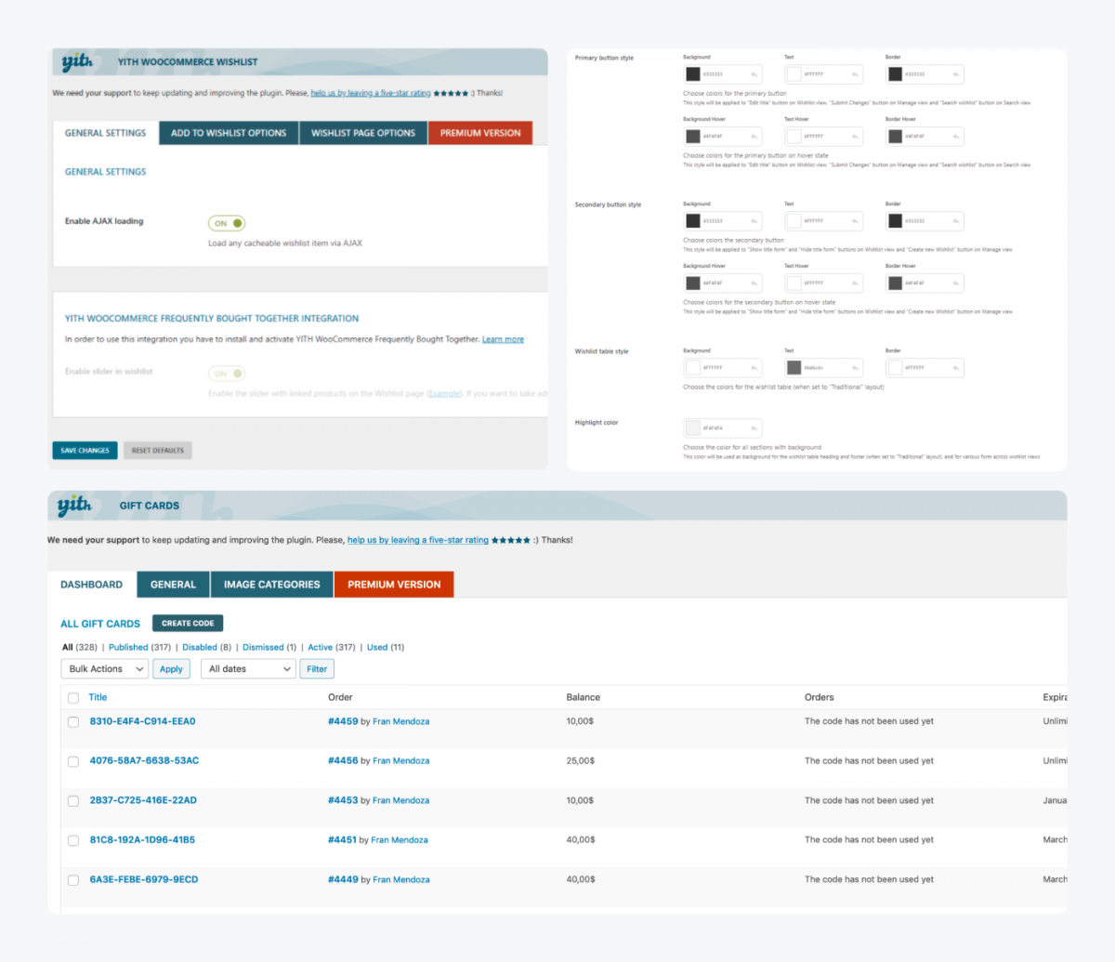The height and width of the screenshot is (962, 1115).
Task: Open gift card 4076-58A7-6638-53AC
Action: click(144, 760)
